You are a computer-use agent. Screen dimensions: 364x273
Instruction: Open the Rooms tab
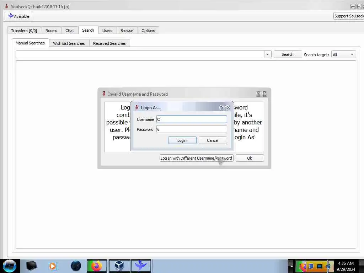[51, 31]
